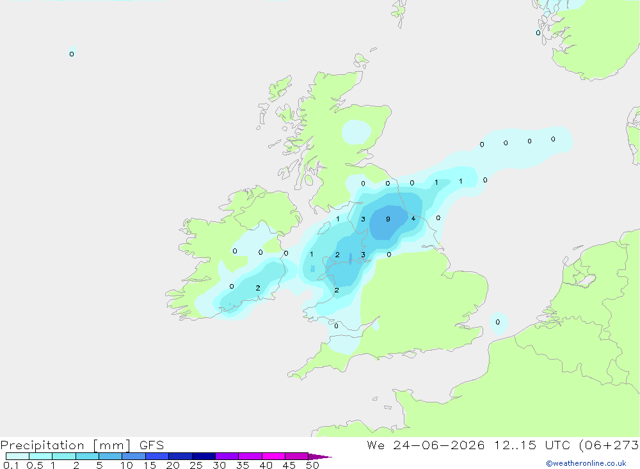Screen dimensions: 640x469
Task: Click the '25' legend scale label
Action: 196,465
